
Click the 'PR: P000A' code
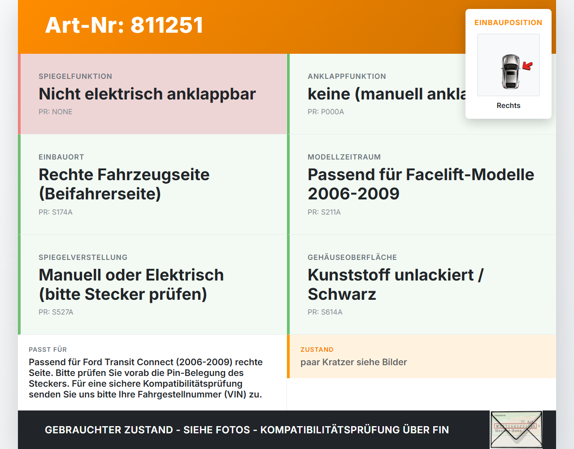326,112
